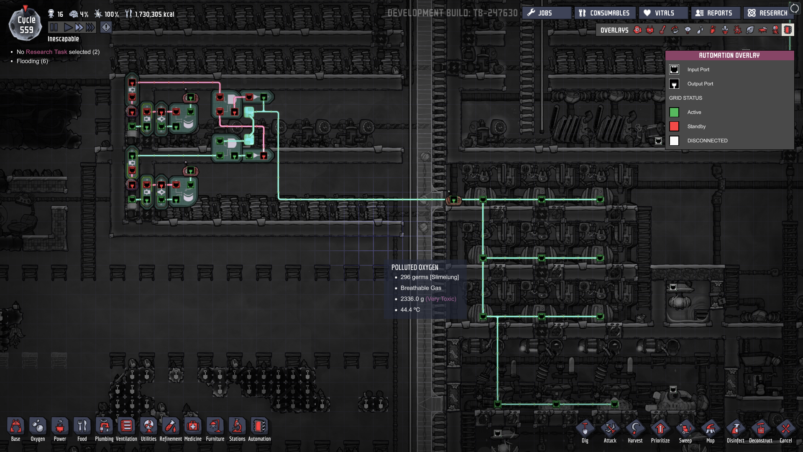Toggle the Red Alert button

click(106, 28)
